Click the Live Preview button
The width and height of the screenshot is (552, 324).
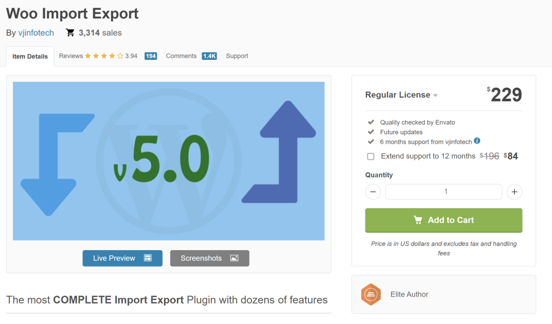(x=122, y=258)
